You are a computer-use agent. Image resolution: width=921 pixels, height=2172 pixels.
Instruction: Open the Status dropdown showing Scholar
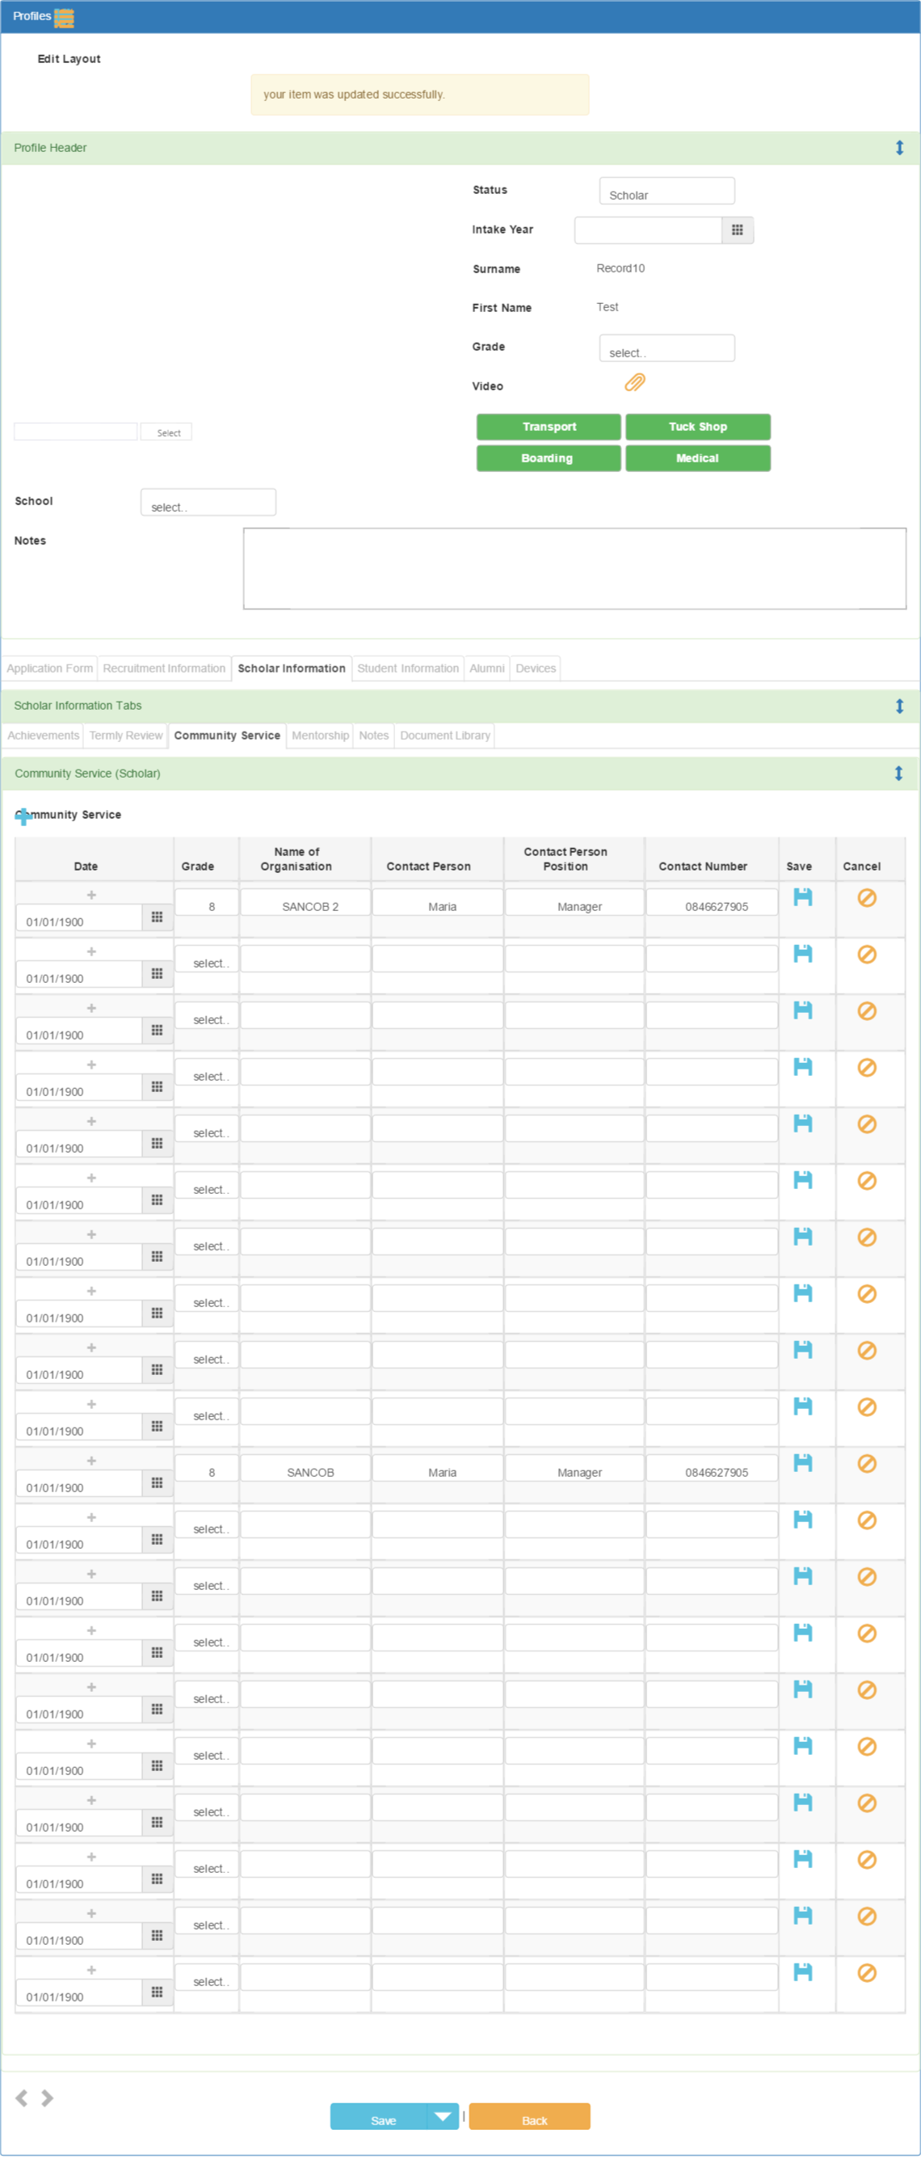[x=667, y=192]
